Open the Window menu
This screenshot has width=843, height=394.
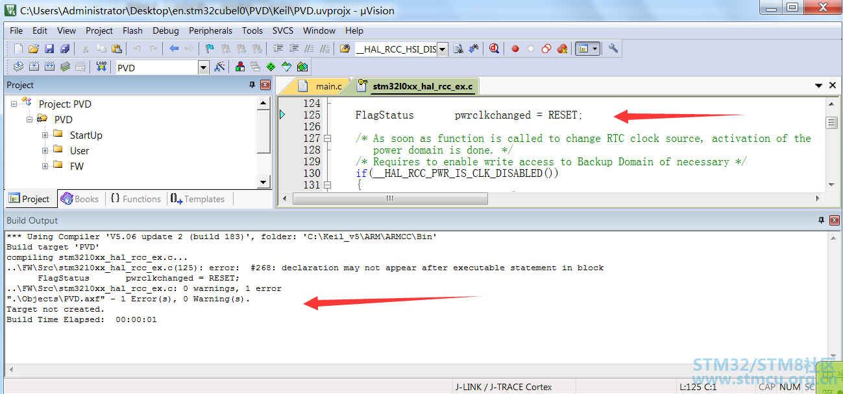pos(319,30)
